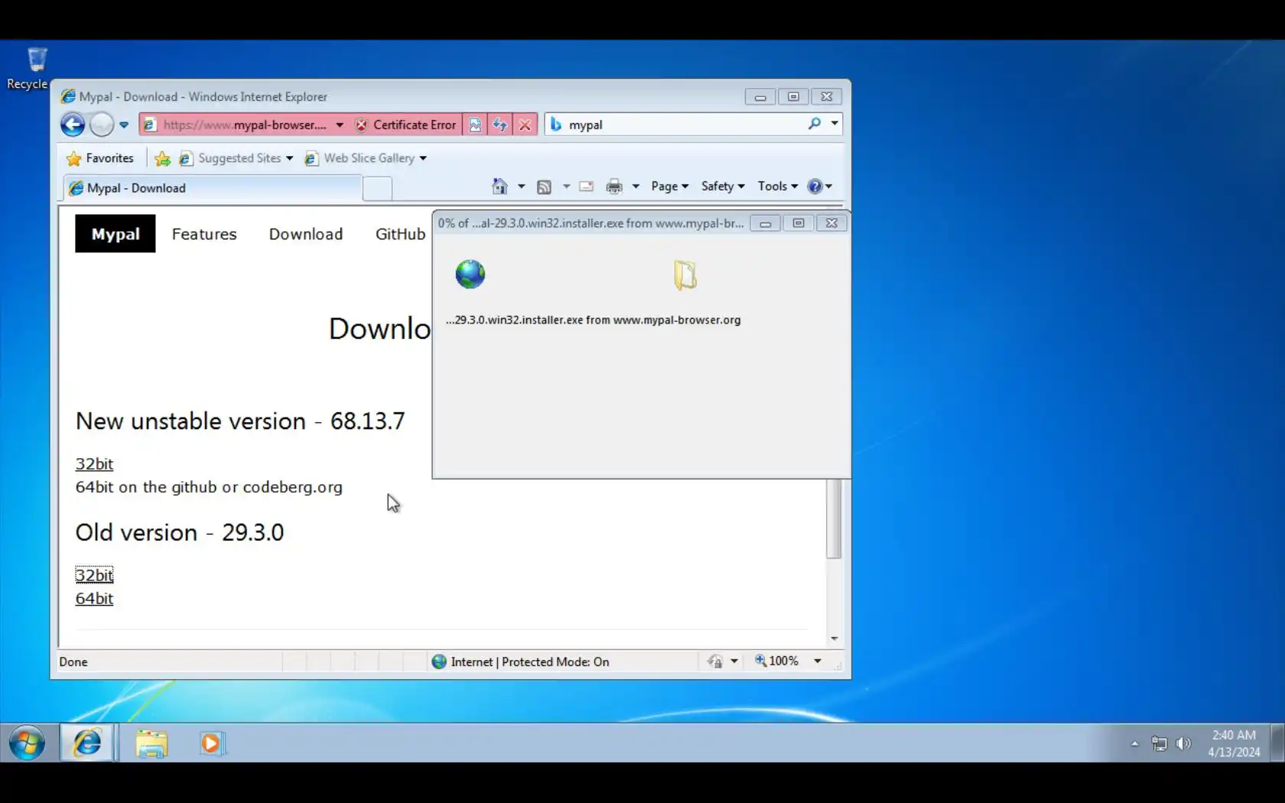The height and width of the screenshot is (803, 1285).
Task: Expand the Suggested Sites dropdown arrow
Action: pos(289,158)
